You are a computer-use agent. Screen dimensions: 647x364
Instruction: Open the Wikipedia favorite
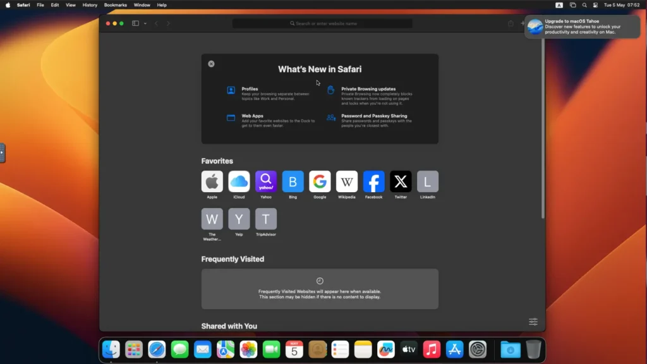(x=347, y=181)
